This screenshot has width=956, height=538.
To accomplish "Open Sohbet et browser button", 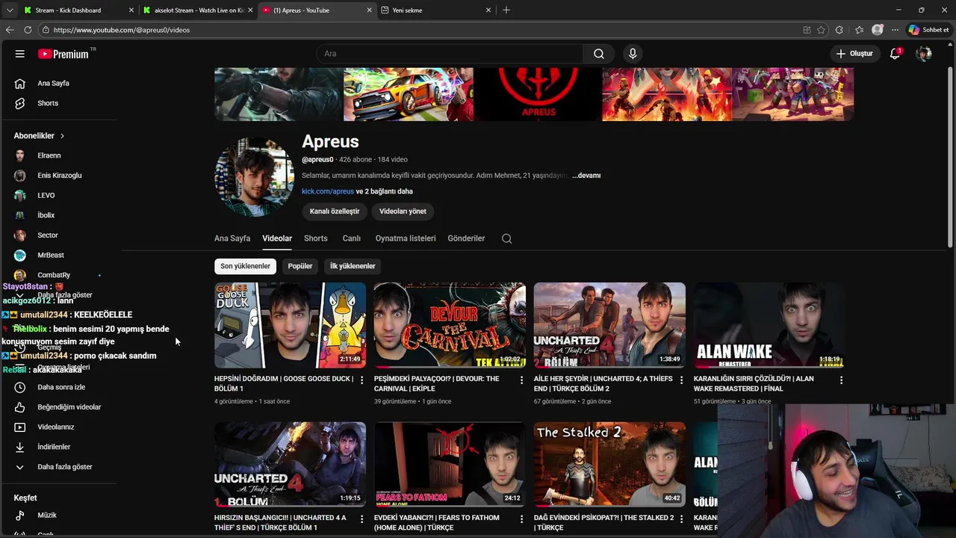I will [928, 30].
